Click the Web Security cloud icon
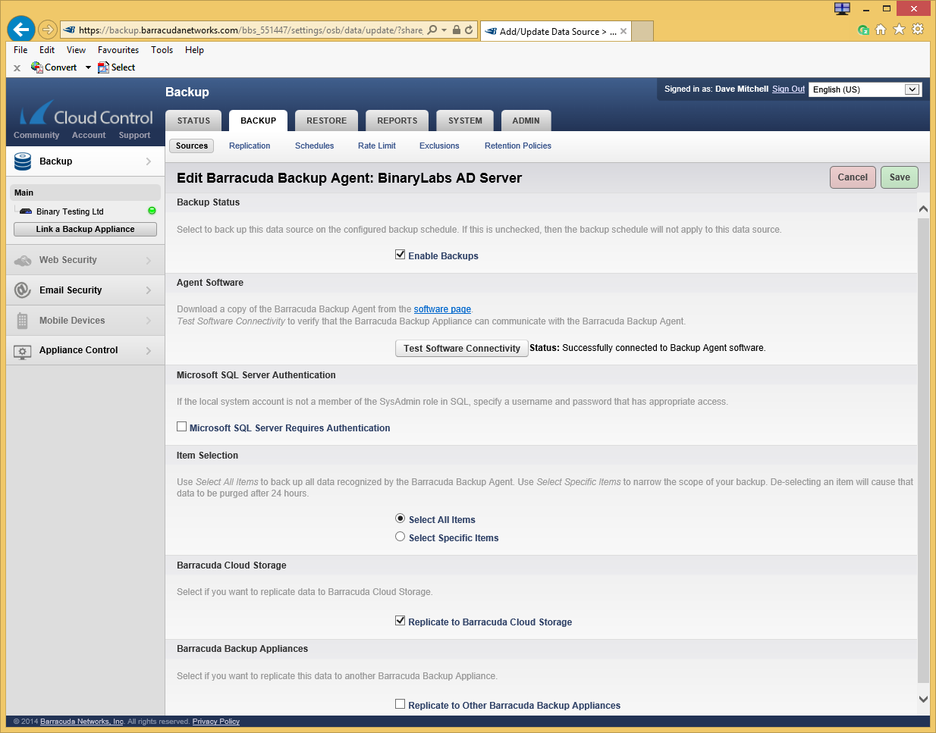The image size is (936, 733). pyautogui.click(x=23, y=260)
